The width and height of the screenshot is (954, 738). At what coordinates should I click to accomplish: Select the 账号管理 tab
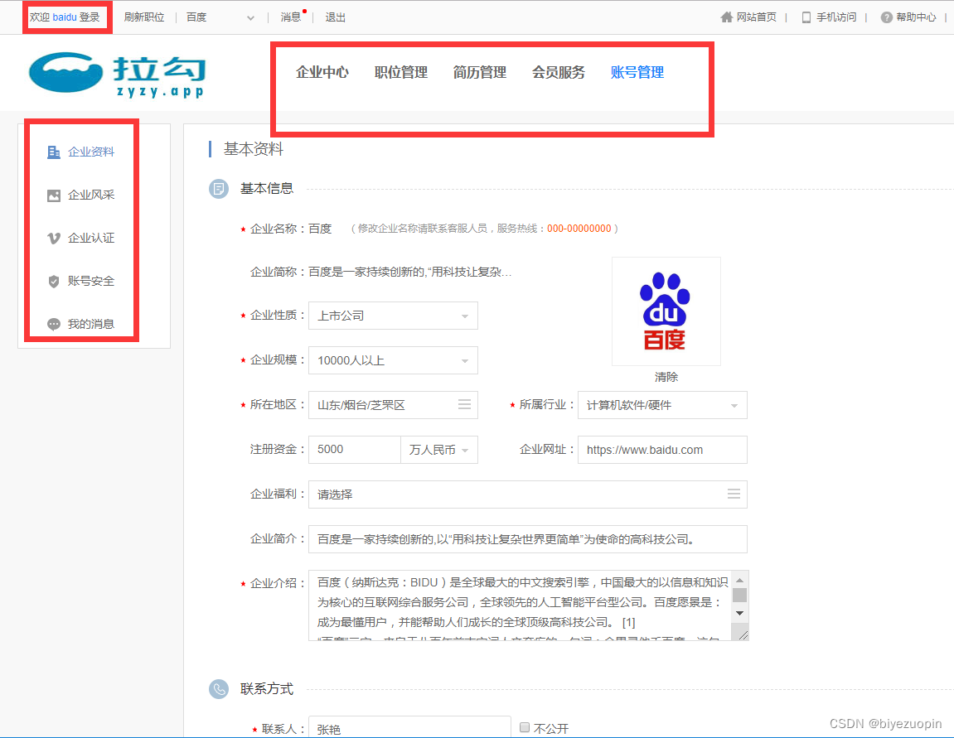coord(637,72)
